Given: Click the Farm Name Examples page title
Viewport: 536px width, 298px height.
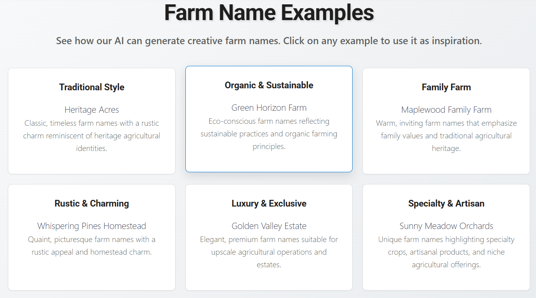Looking at the screenshot, I should pyautogui.click(x=268, y=13).
